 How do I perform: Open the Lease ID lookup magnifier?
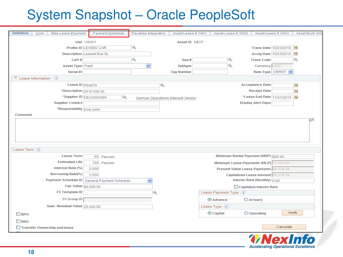(162, 85)
